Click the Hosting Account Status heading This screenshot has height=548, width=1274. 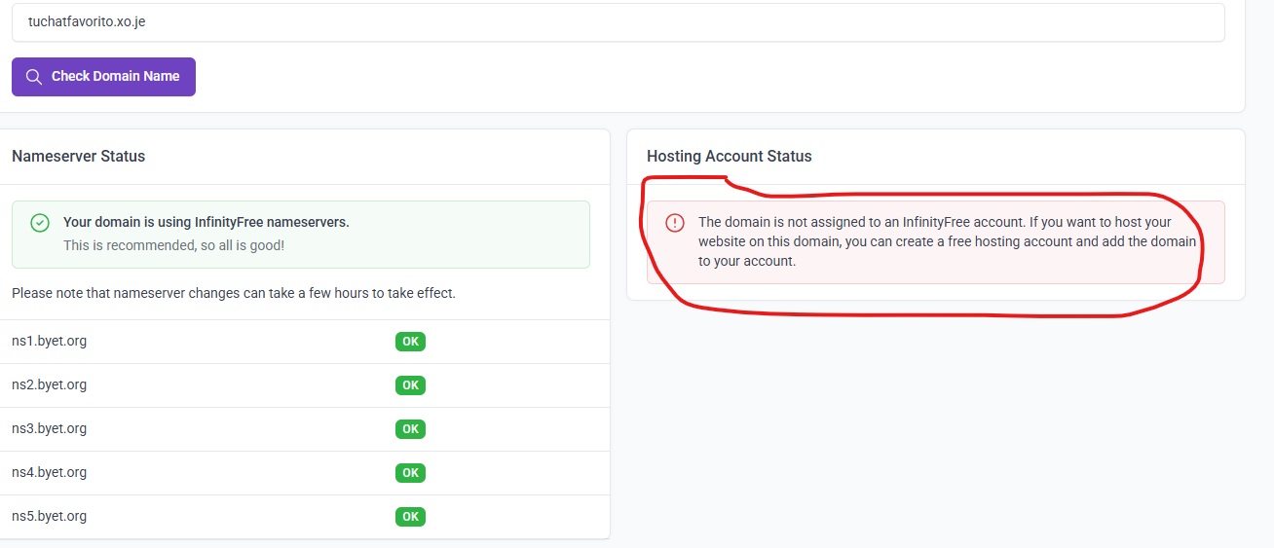[x=729, y=157]
